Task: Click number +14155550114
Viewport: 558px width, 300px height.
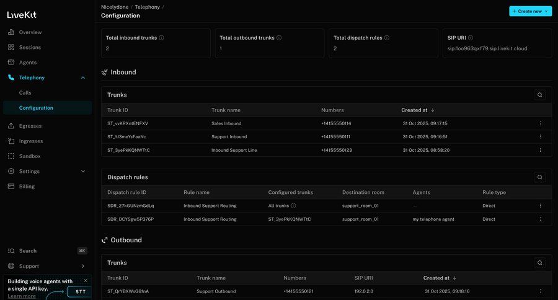Action: point(336,123)
